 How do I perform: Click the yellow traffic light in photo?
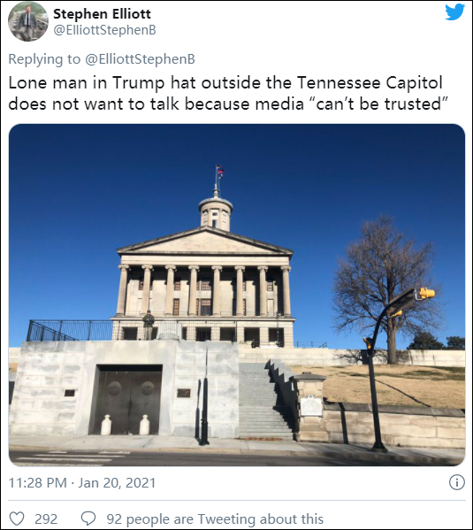click(425, 293)
